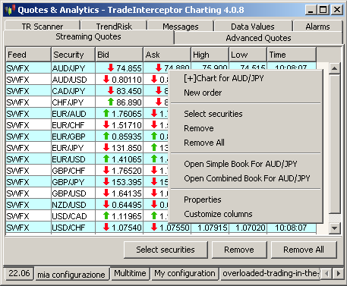Click red down arrow in USD/CHF ask cell
This screenshot has height=286, width=347.
[154, 227]
